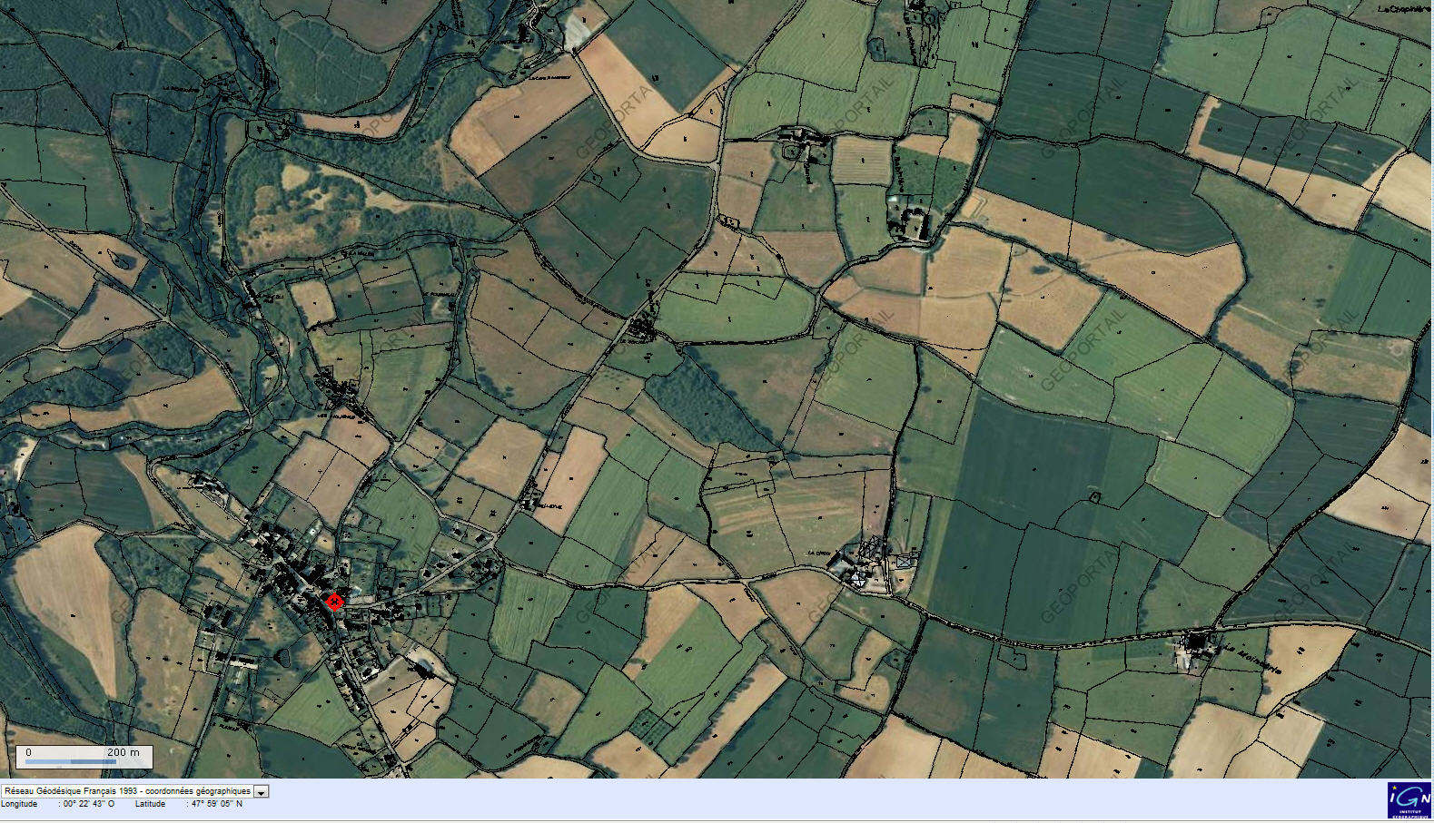The height and width of the screenshot is (823, 1434).
Task: Open the coordinate system dropdown arrow
Action: (x=262, y=792)
